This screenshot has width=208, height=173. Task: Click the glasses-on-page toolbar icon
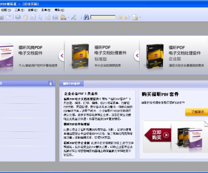pos(33,17)
